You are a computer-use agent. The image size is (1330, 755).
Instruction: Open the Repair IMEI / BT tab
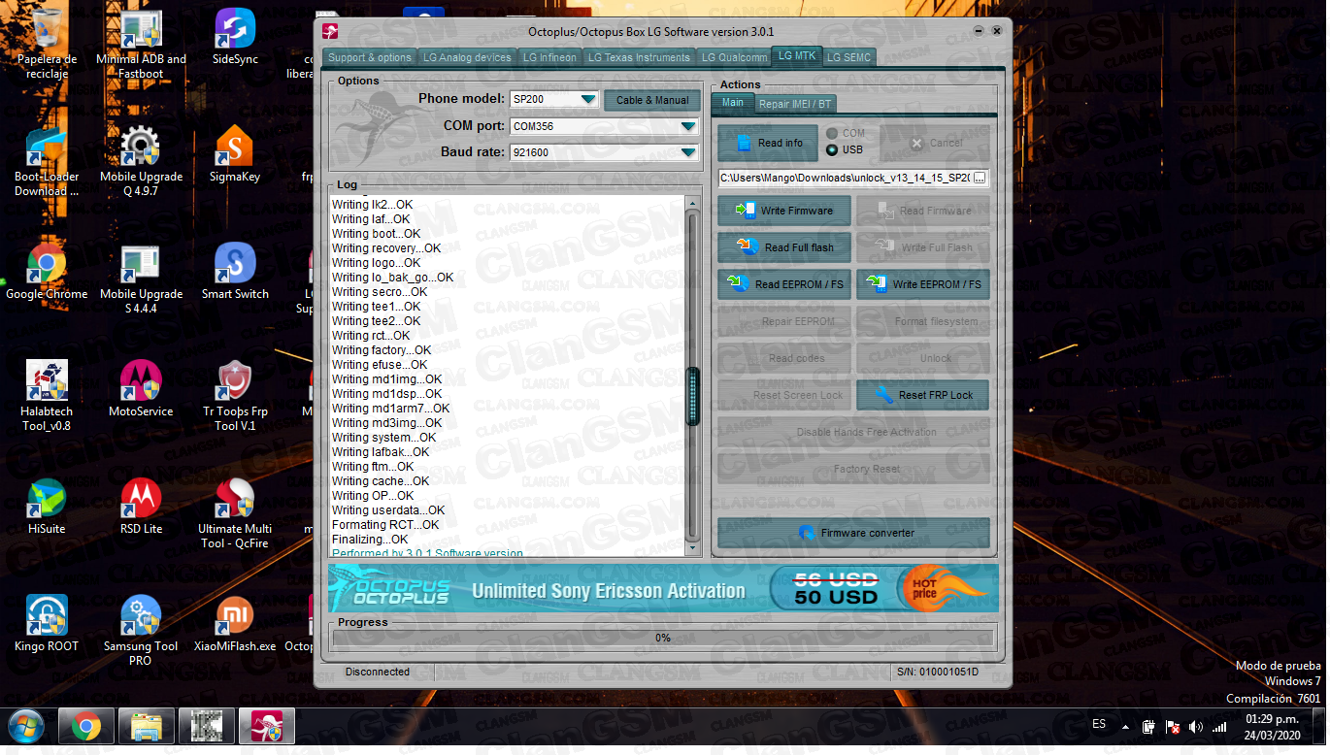(795, 104)
